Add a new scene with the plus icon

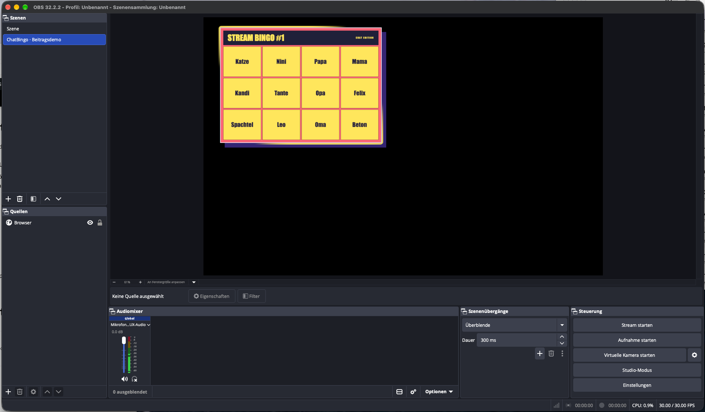point(8,199)
